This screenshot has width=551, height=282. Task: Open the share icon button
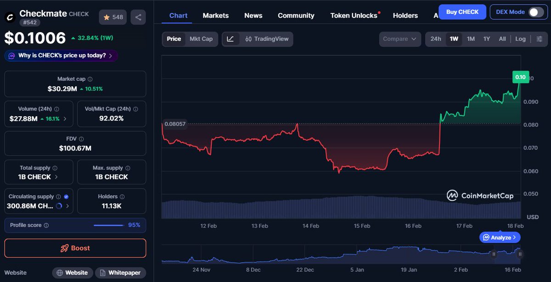click(x=138, y=17)
